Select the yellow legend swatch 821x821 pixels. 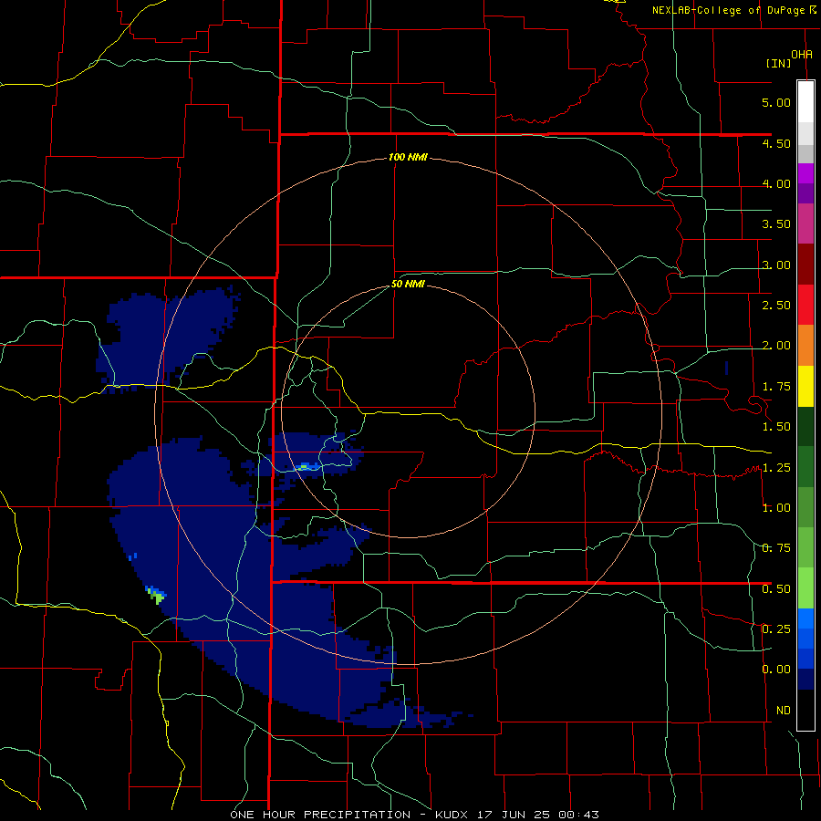805,387
